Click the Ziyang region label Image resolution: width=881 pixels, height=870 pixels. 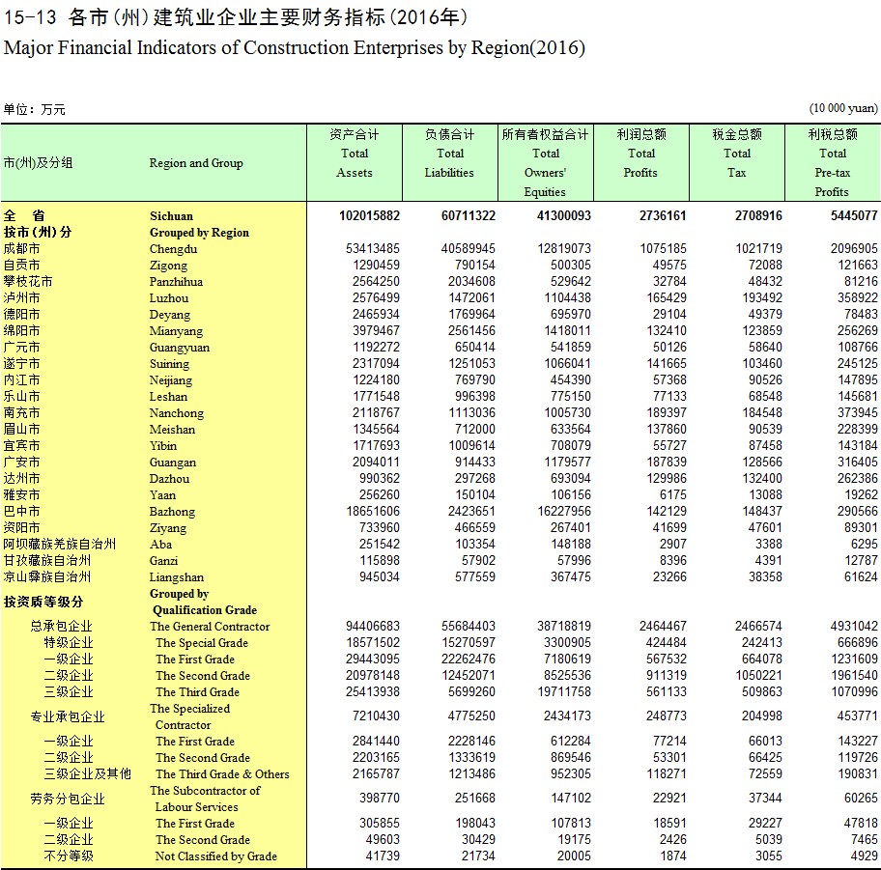tap(167, 528)
